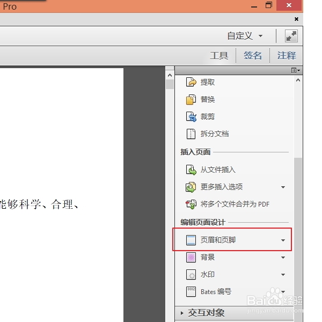Minimize the Acrobat Pro window
This screenshot has width=322, height=322.
pos(254,6)
